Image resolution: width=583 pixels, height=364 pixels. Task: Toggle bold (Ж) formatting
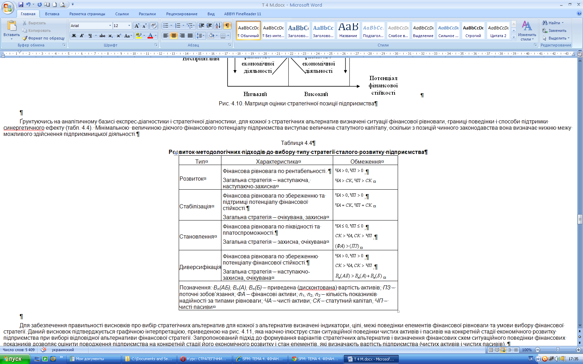click(74, 36)
